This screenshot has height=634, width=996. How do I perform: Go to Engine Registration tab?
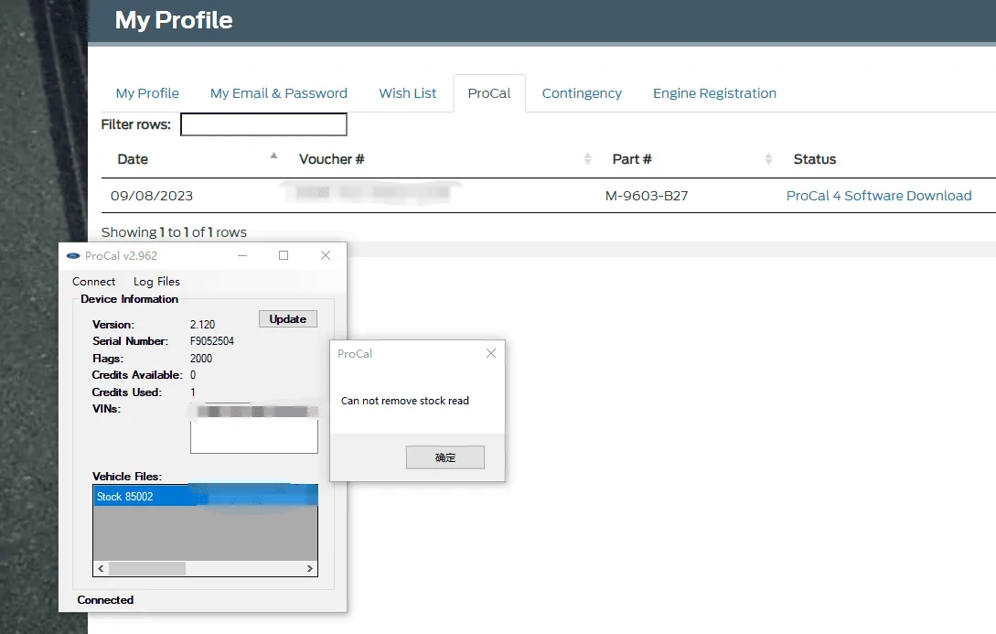714,93
